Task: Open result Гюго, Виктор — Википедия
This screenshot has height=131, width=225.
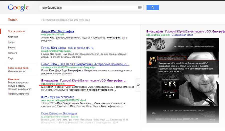Action: 59,113
